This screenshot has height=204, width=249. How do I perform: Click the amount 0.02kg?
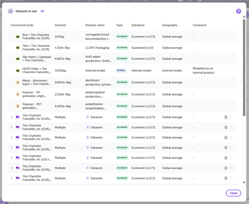[x=59, y=36]
